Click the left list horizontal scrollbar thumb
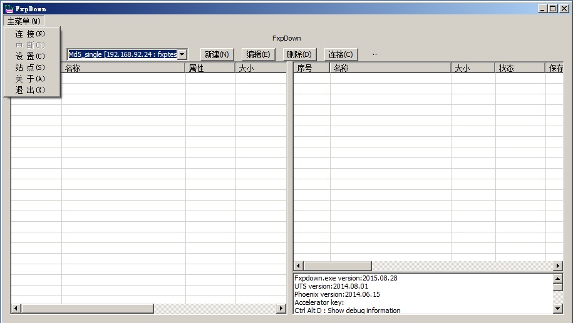 [x=87, y=309]
